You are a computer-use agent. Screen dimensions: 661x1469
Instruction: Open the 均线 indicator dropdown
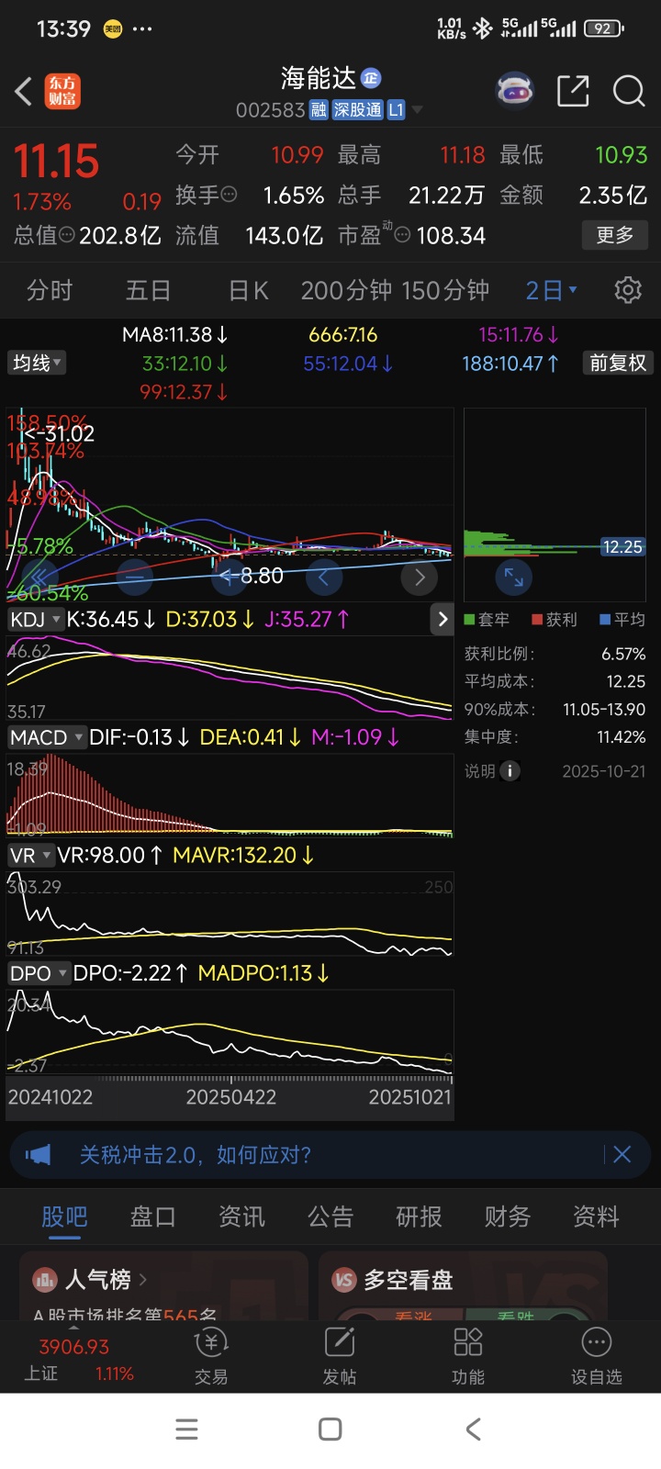pyautogui.click(x=37, y=363)
